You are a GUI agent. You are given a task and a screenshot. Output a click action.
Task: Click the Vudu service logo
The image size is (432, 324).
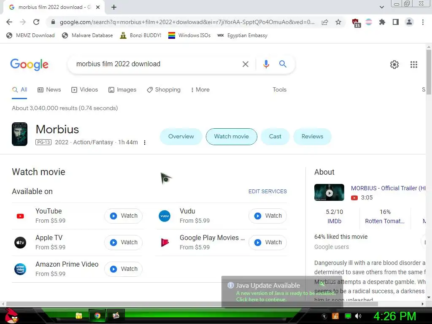165,216
